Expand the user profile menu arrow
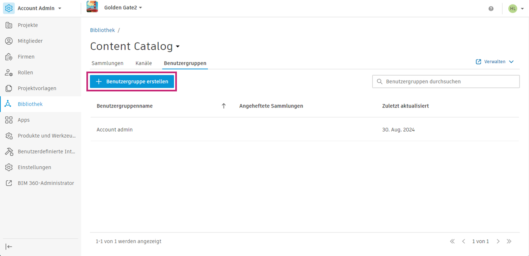529x256 pixels. click(522, 8)
